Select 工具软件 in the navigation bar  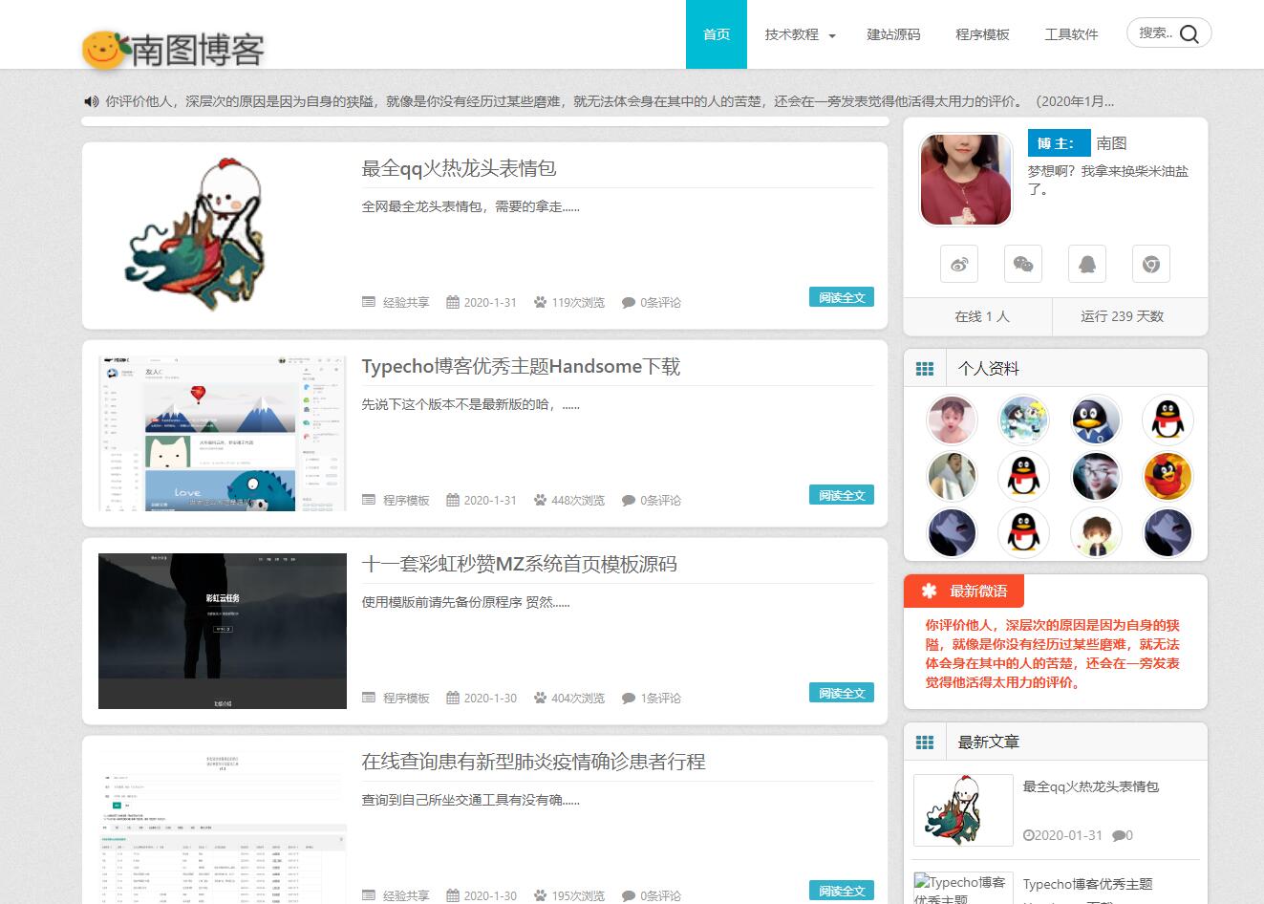tap(1071, 34)
